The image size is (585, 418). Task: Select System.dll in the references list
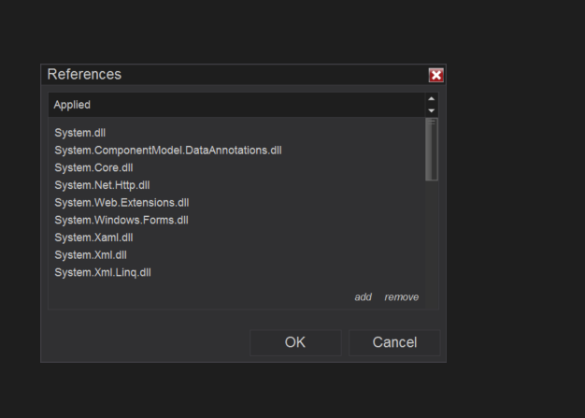point(79,133)
